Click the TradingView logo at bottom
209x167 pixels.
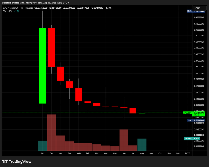pos(17,161)
